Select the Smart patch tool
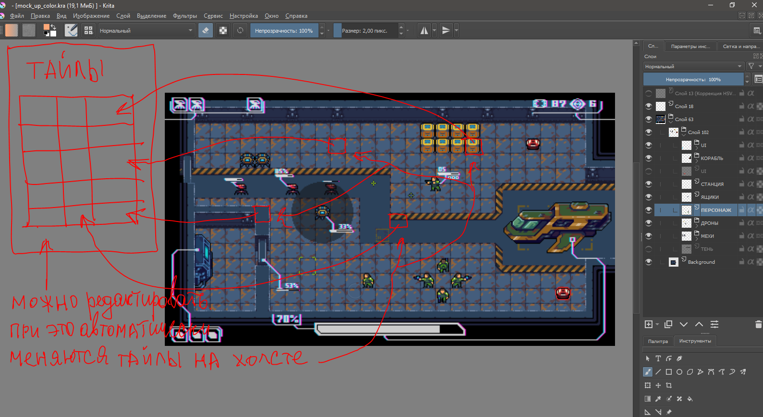This screenshot has width=763, height=417. pyautogui.click(x=679, y=399)
